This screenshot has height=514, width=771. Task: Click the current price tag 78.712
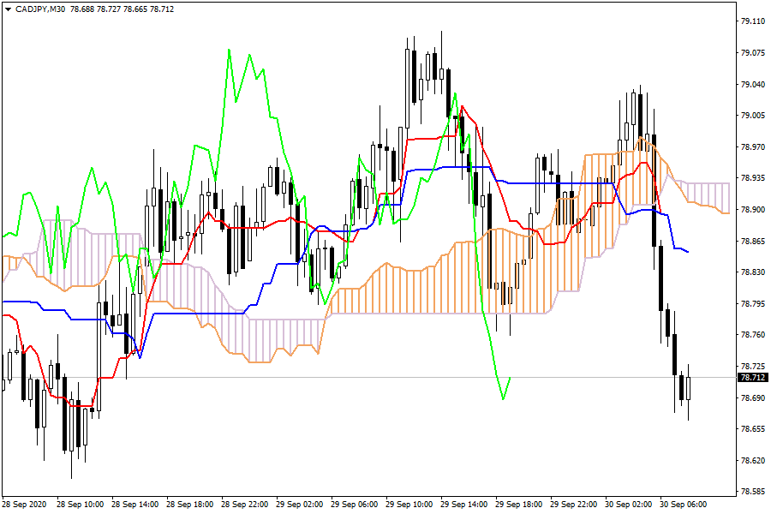[752, 378]
